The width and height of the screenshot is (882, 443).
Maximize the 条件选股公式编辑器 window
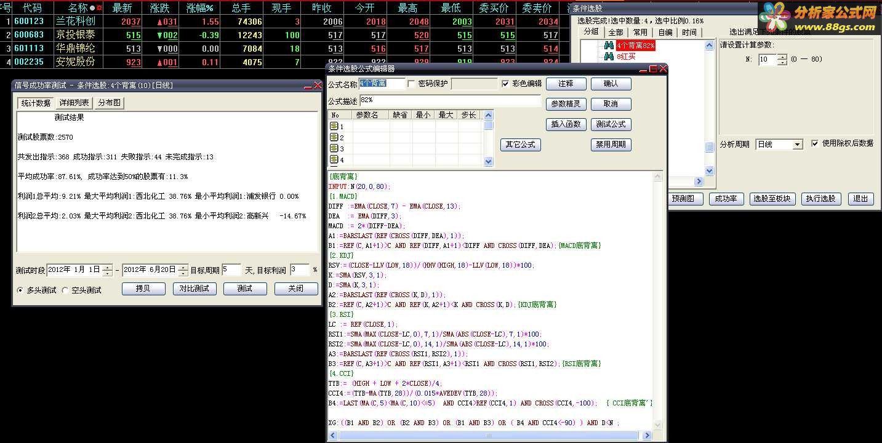point(653,69)
